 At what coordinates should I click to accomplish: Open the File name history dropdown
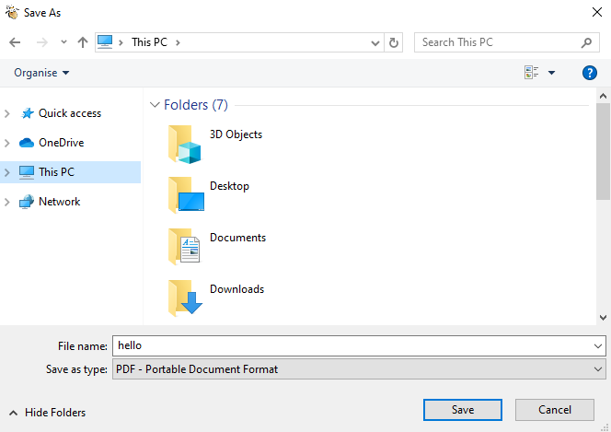pos(598,345)
